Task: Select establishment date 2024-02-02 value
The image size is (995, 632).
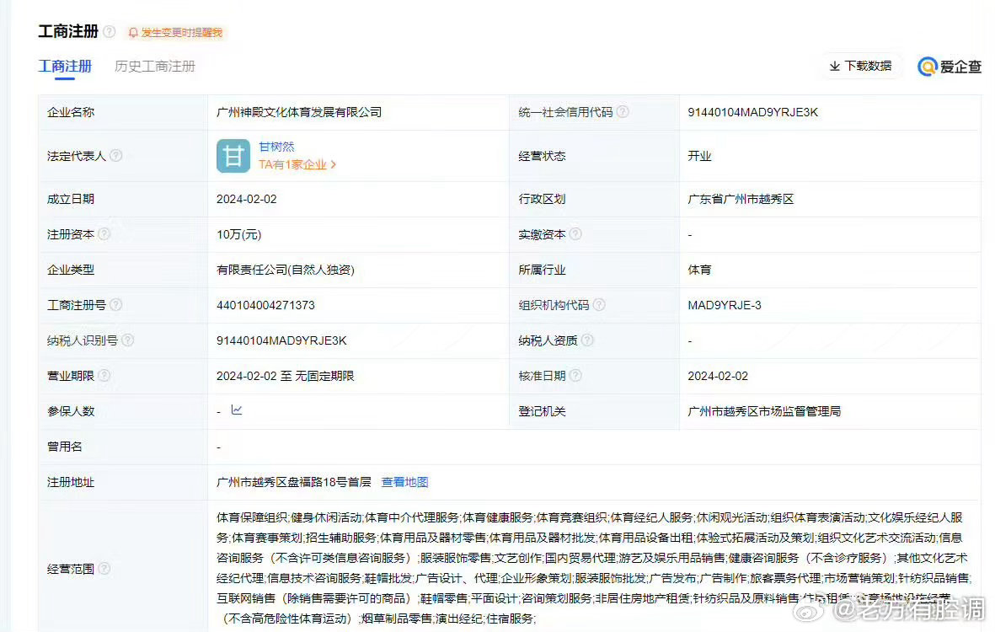Action: 246,199
